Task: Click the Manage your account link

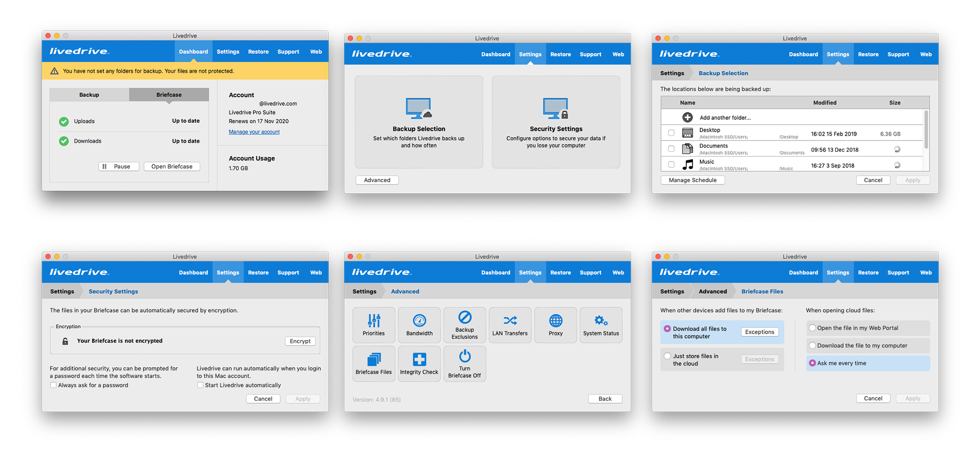Action: coord(254,132)
